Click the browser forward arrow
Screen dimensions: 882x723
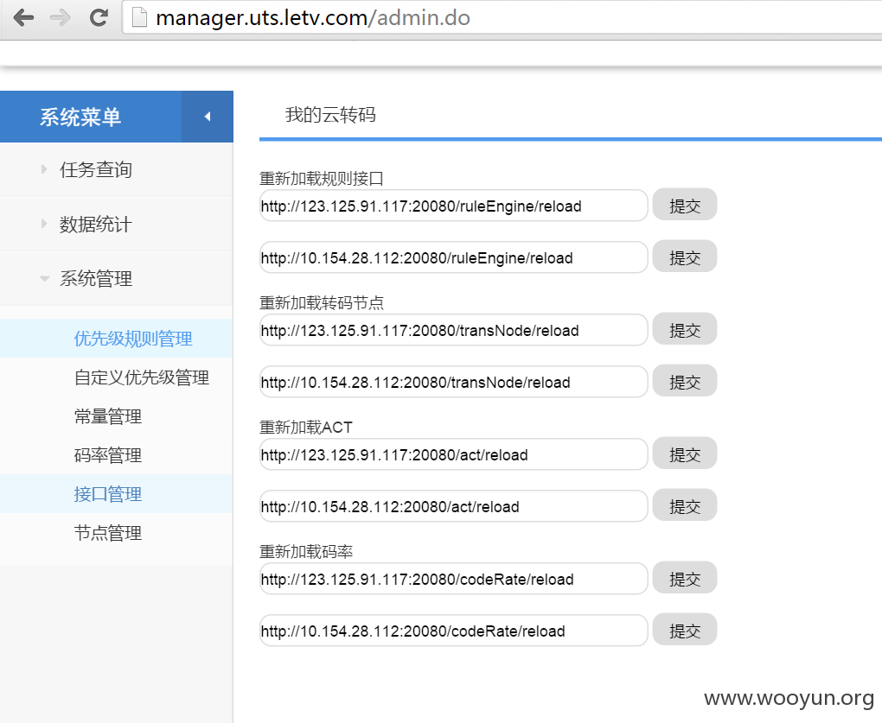[61, 18]
